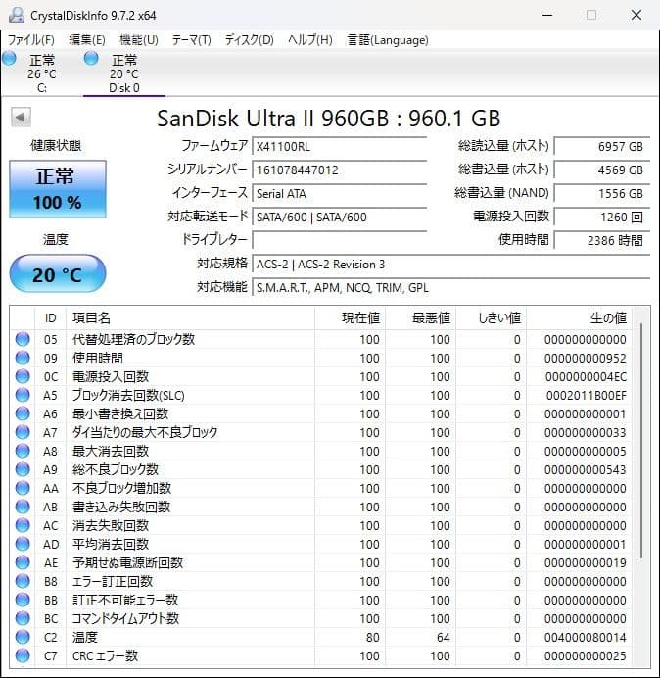Open the ファイル(F) menu

tap(31, 40)
